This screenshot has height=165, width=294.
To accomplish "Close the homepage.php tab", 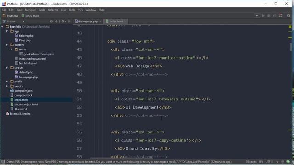I will click(100, 22).
